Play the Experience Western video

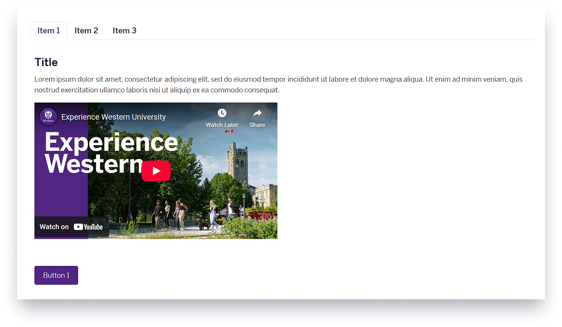pyautogui.click(x=156, y=171)
